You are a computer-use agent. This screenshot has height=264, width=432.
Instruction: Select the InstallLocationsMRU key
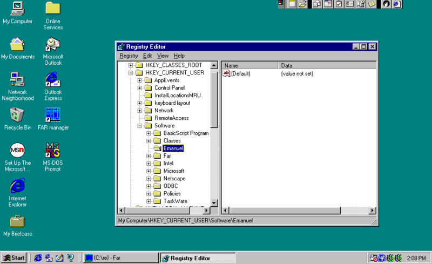(178, 96)
